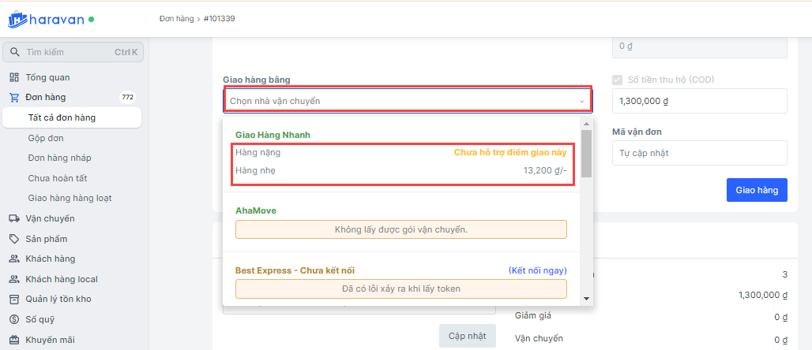The image size is (812, 350).
Task: Click Best Express - Chưa kết nối heading
Action: coord(295,270)
